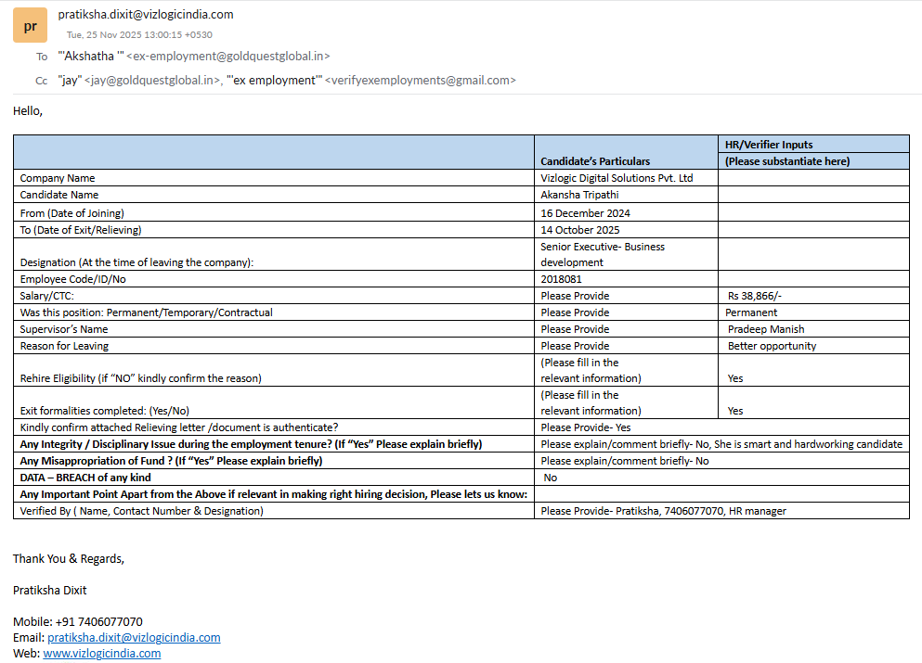
Task: Click the 'Candidate's Particulars' column header
Action: coord(595,160)
